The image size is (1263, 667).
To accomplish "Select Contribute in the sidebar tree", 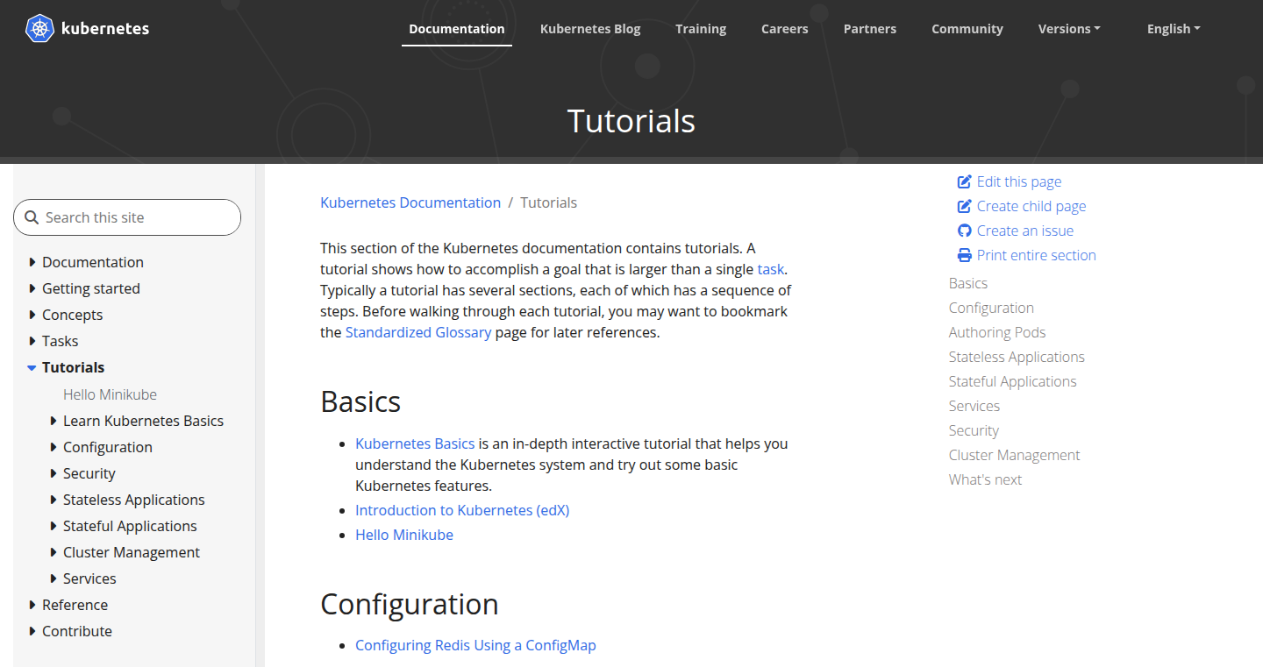I will [77, 631].
